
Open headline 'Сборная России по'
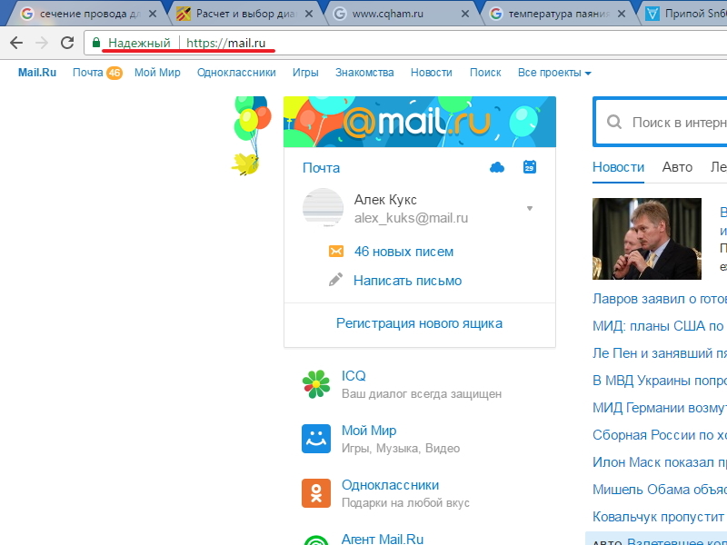point(660,435)
